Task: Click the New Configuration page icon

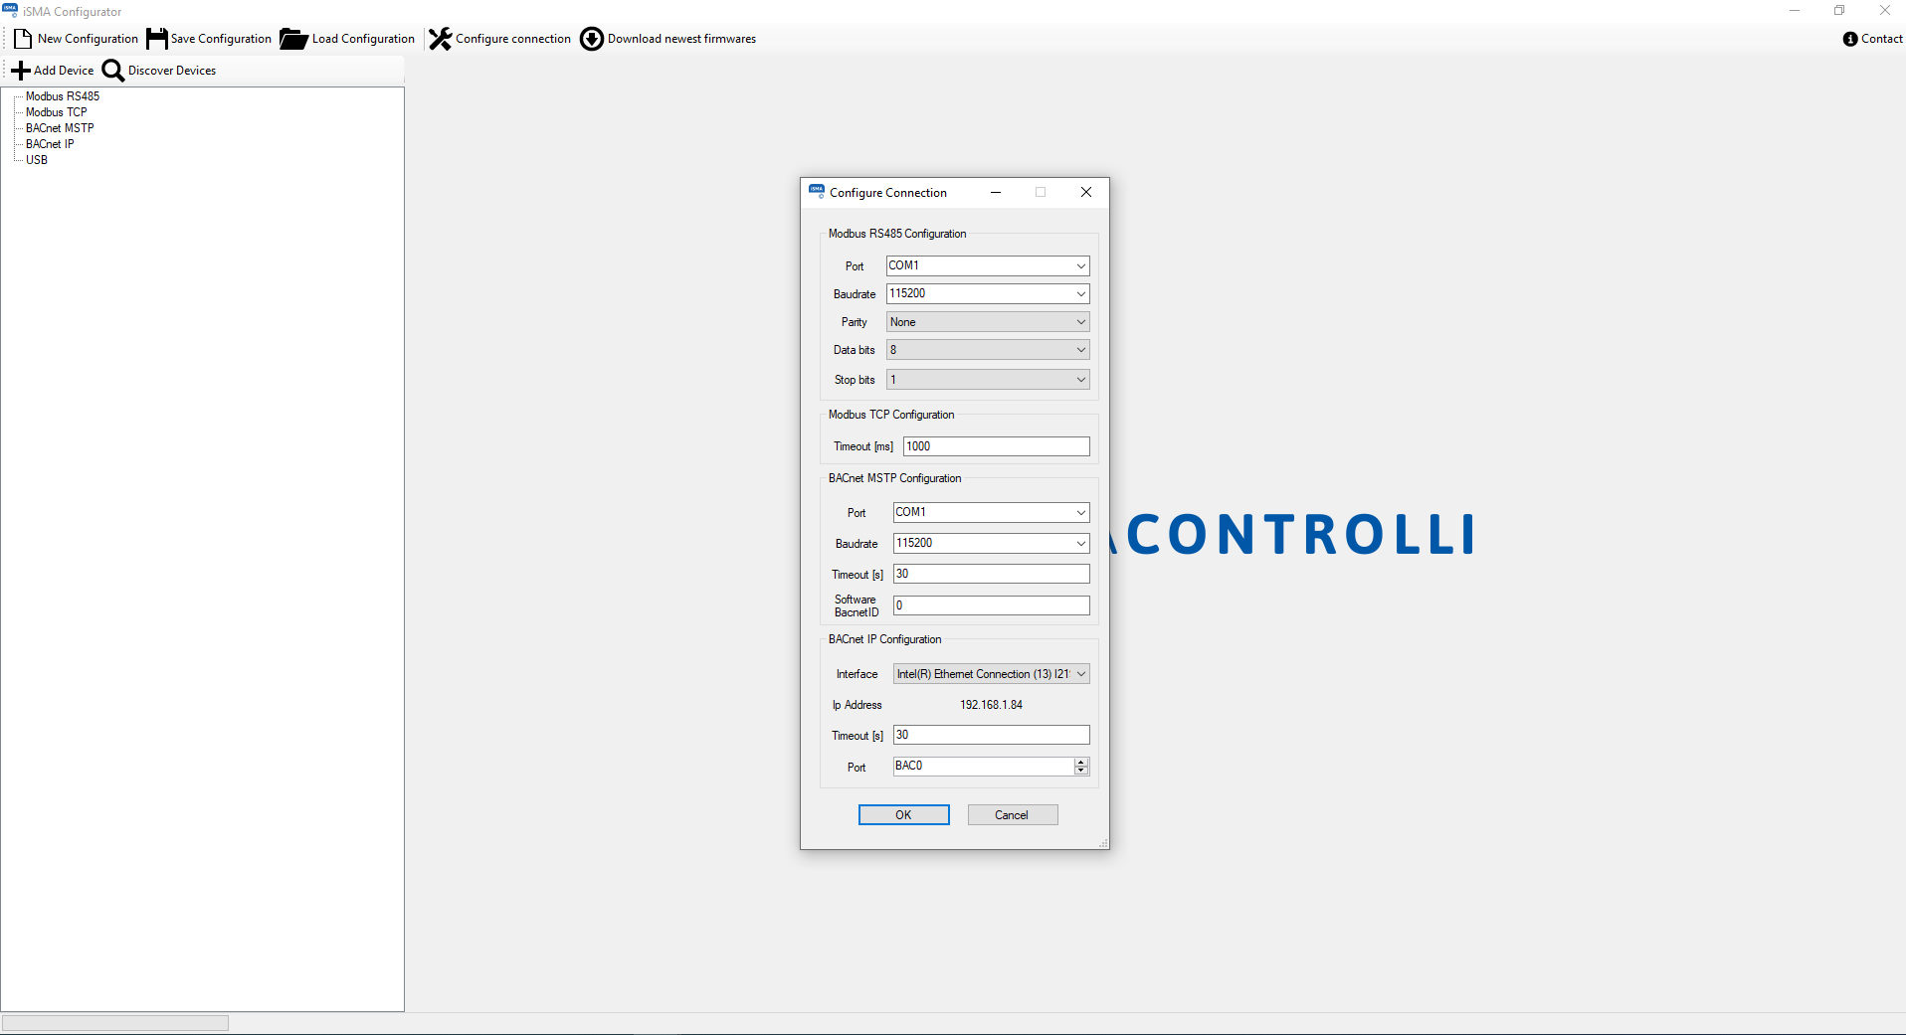Action: (x=23, y=39)
